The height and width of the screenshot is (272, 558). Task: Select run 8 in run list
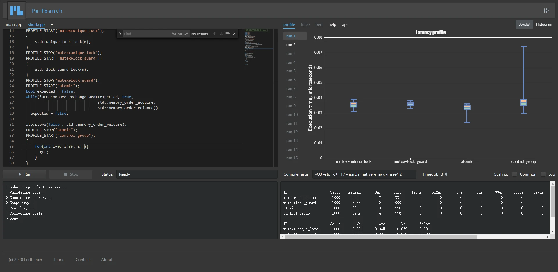click(x=295, y=97)
